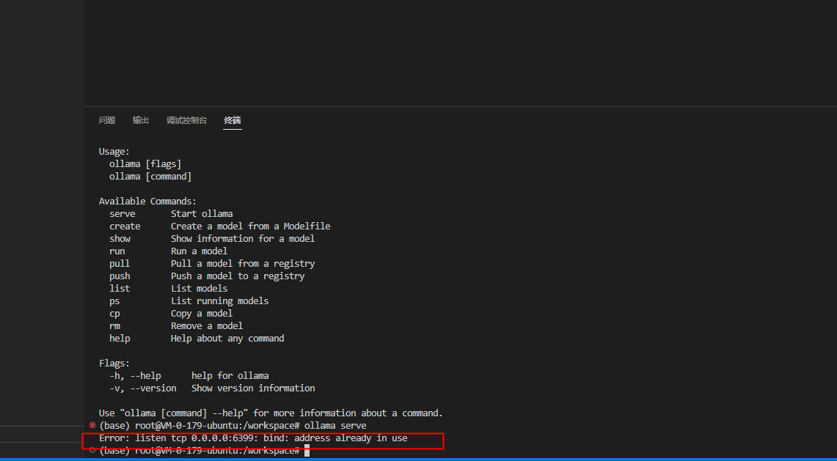Click the 'Use "ollama [command] --help"' hint line
Screen dimensions: 837x461
coord(271,413)
